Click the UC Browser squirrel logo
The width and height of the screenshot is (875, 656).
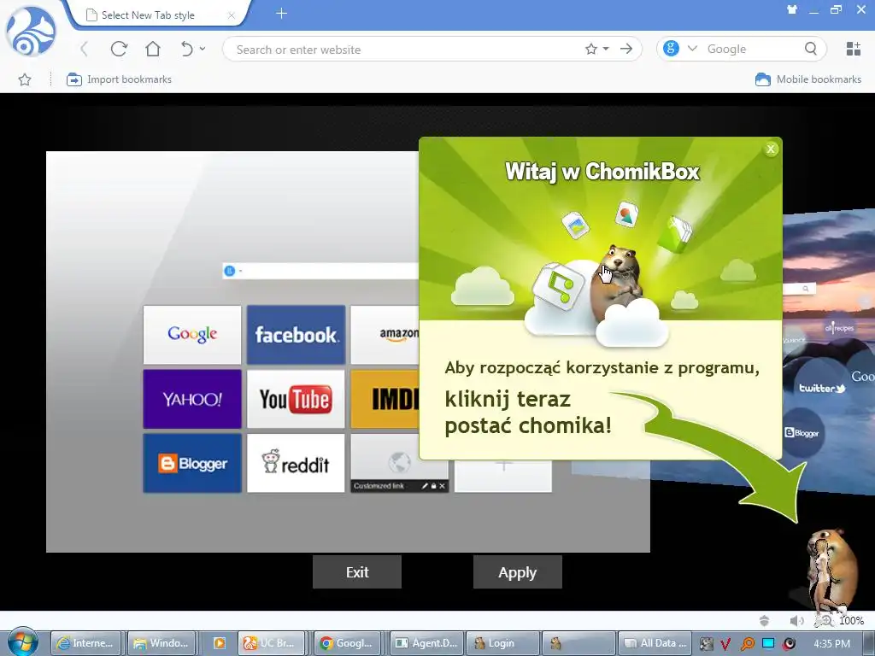[32, 32]
